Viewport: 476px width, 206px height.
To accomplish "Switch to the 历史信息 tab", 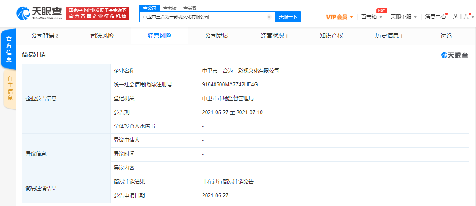I will (389, 36).
